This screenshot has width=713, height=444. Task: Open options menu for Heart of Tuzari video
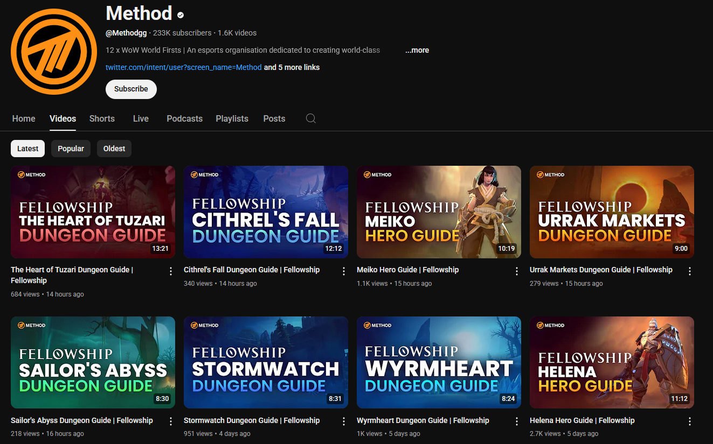coord(171,271)
